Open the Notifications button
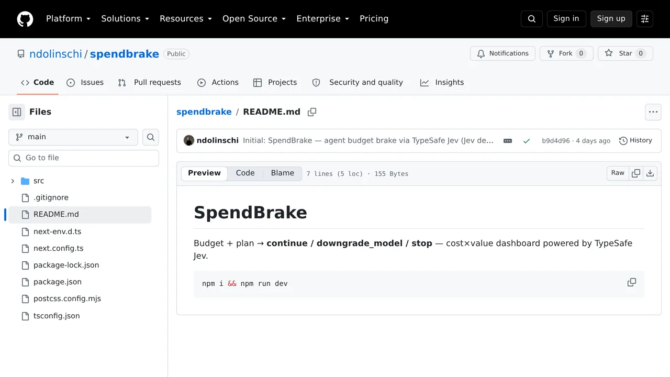 502,53
